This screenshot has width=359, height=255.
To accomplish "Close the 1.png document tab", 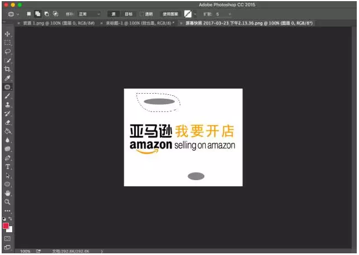I will tap(18, 23).
